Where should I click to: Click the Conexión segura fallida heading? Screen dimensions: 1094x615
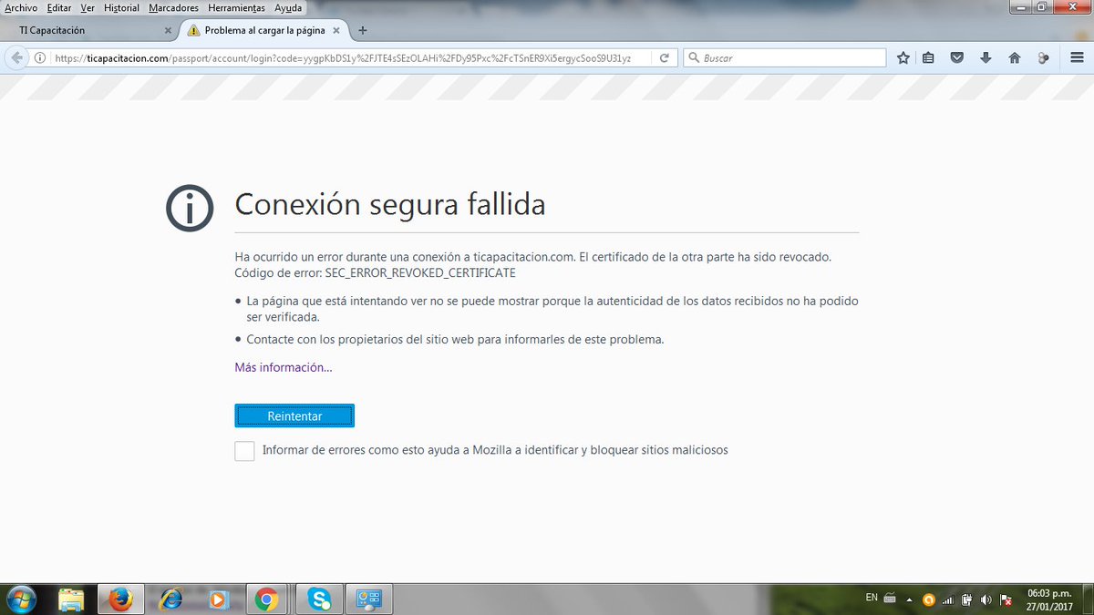390,204
